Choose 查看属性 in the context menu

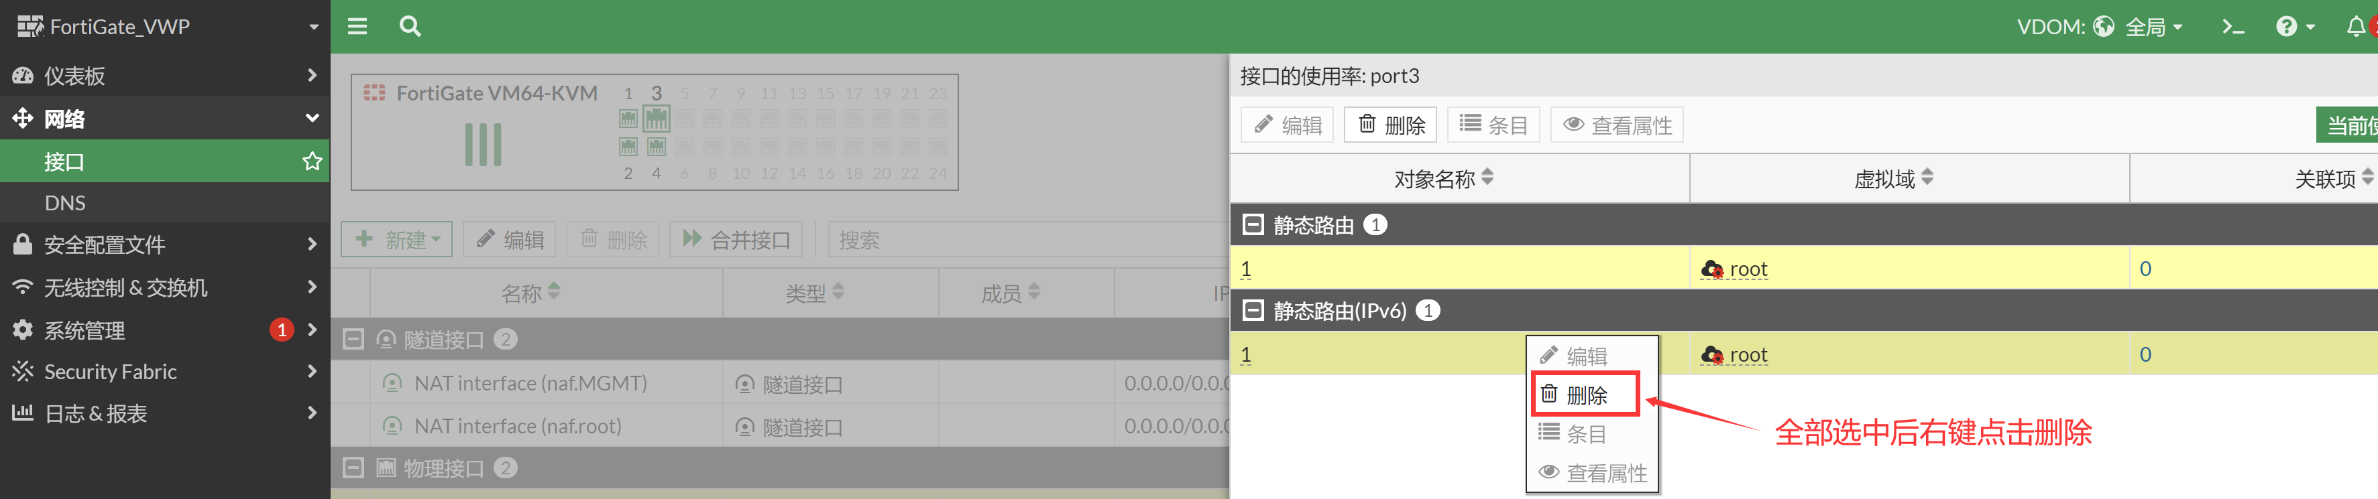coord(1593,473)
